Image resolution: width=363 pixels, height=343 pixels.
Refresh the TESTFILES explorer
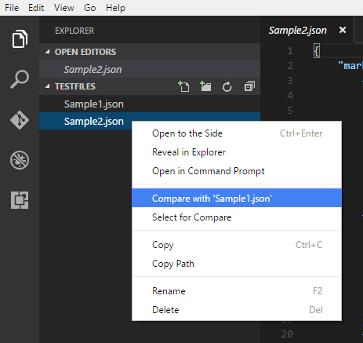[x=227, y=86]
